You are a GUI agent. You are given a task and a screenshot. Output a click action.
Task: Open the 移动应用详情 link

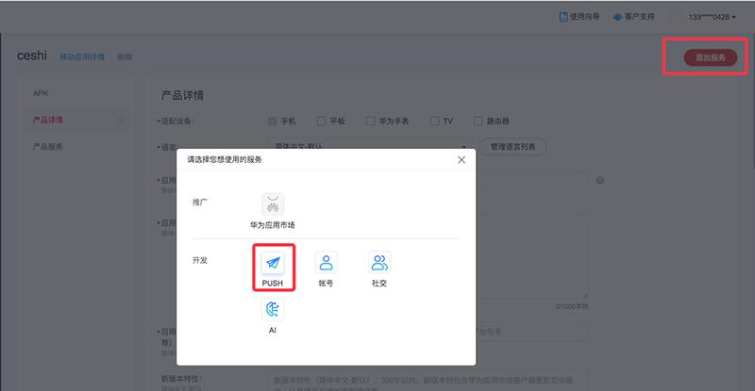pyautogui.click(x=82, y=57)
